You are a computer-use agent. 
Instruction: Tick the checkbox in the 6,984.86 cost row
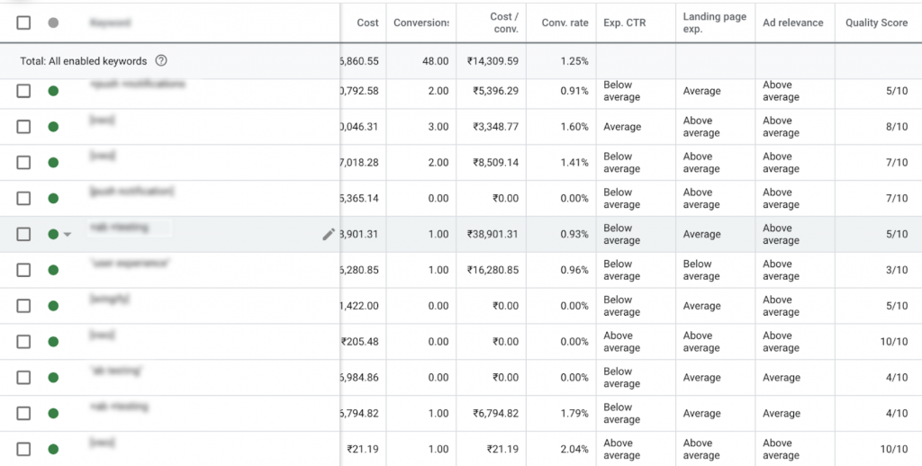pyautogui.click(x=23, y=378)
